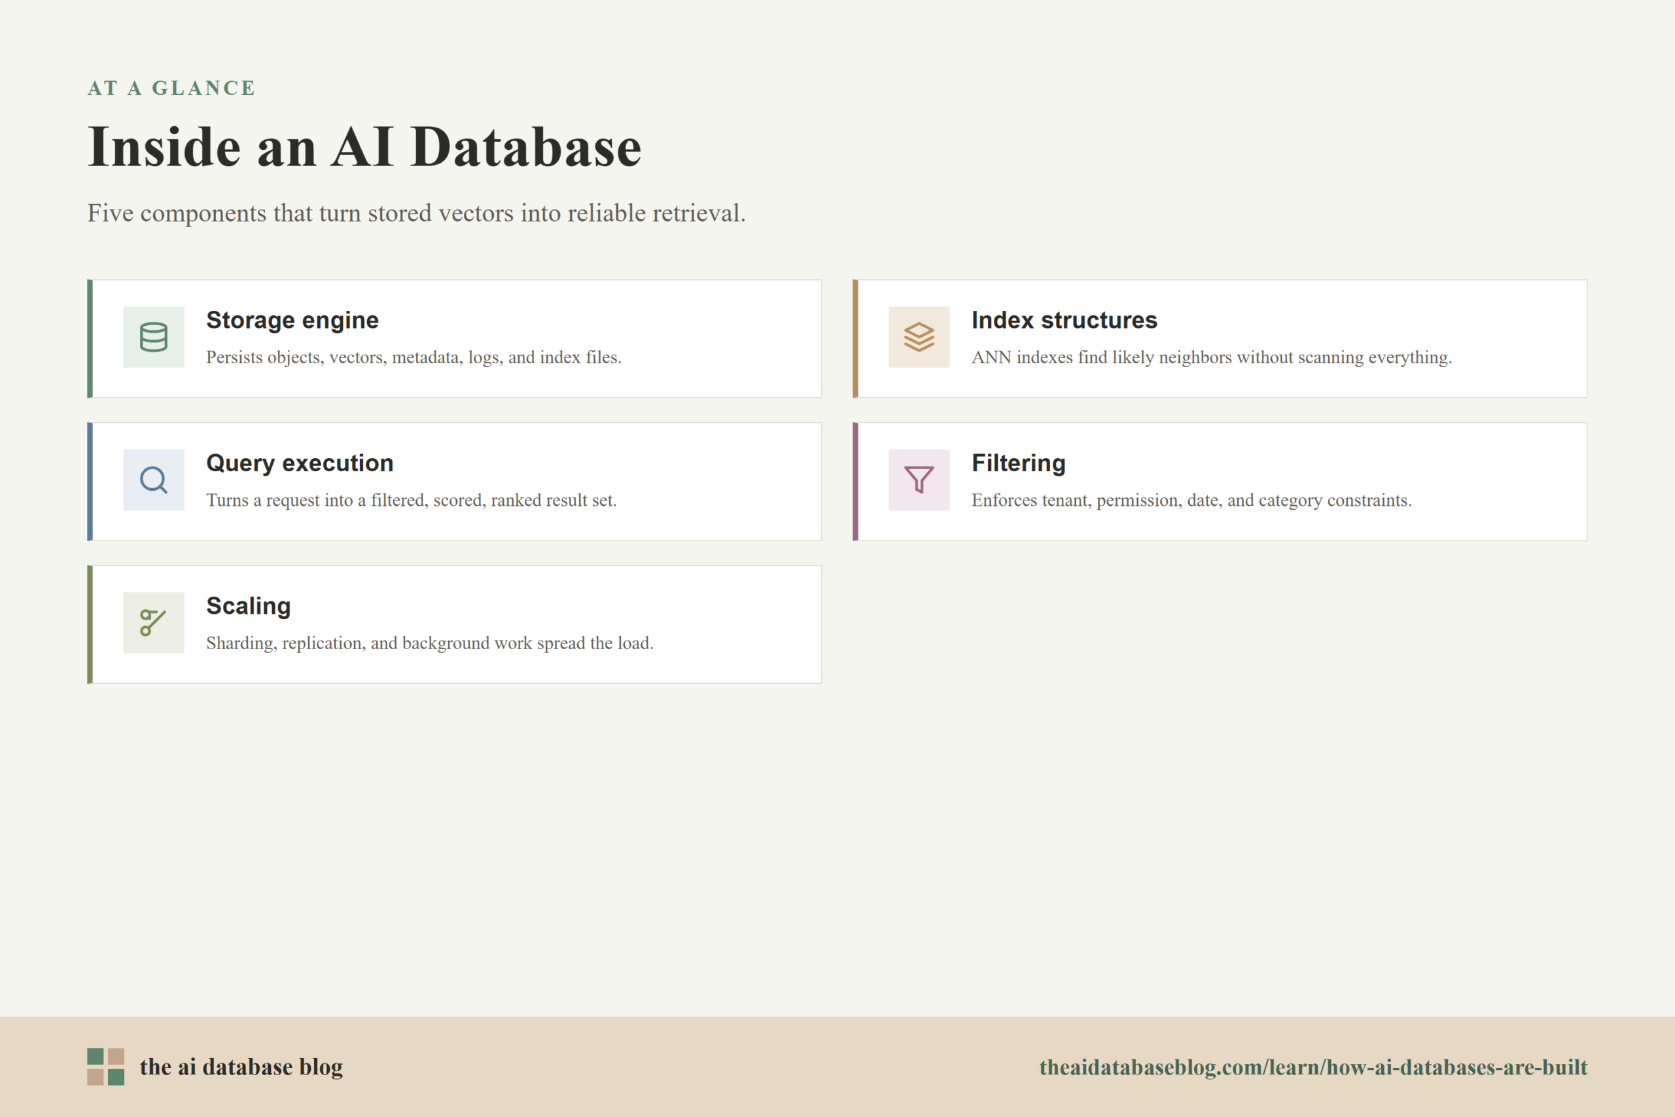Click the Index structures layers icon
Image resolution: width=1675 pixels, height=1117 pixels.
(919, 337)
